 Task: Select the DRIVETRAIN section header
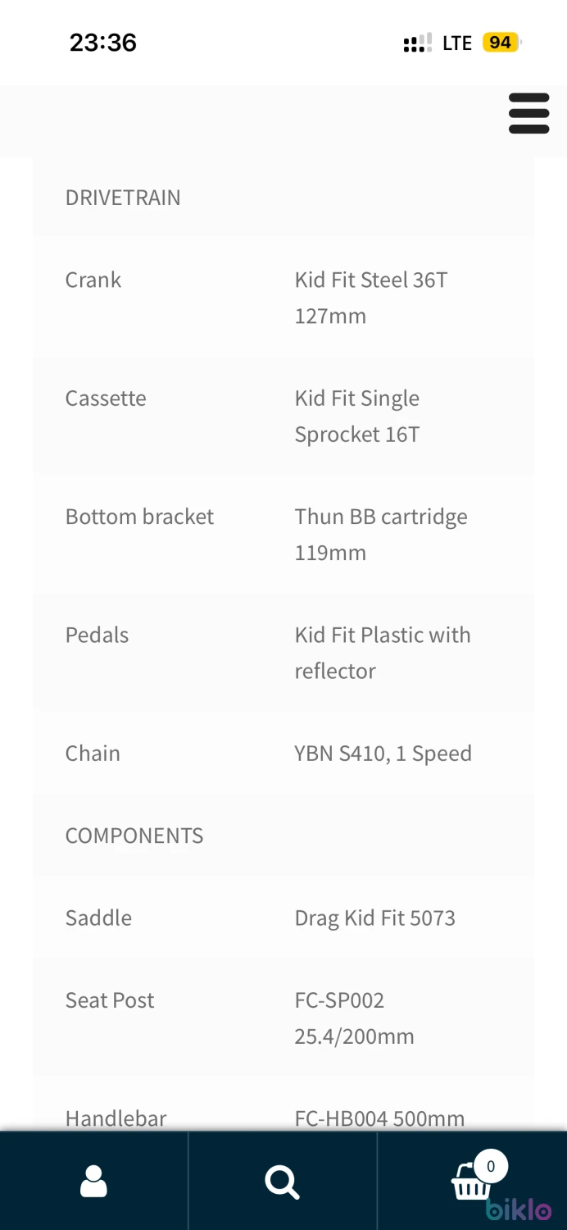click(123, 198)
